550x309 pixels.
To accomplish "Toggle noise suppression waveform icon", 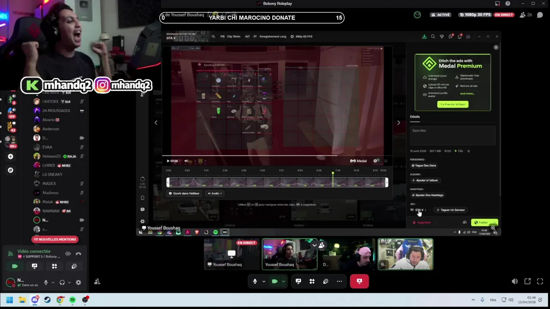I will coord(68,254).
